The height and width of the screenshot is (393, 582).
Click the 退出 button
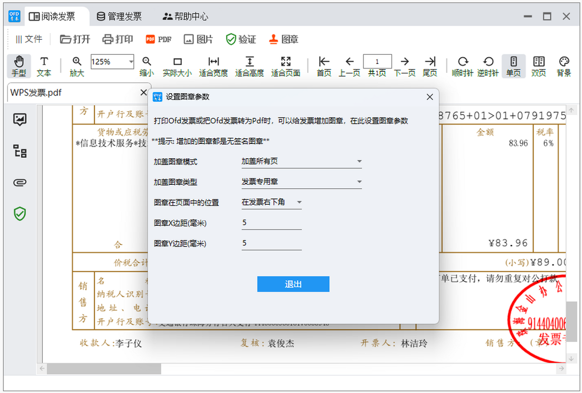293,284
